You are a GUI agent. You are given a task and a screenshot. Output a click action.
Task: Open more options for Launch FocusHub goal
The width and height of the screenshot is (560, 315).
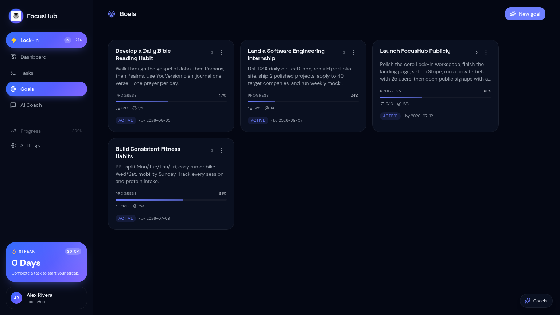click(x=486, y=52)
